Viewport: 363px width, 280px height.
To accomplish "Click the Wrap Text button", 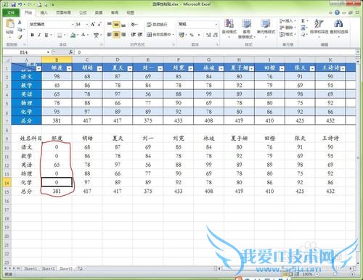I will (x=157, y=25).
